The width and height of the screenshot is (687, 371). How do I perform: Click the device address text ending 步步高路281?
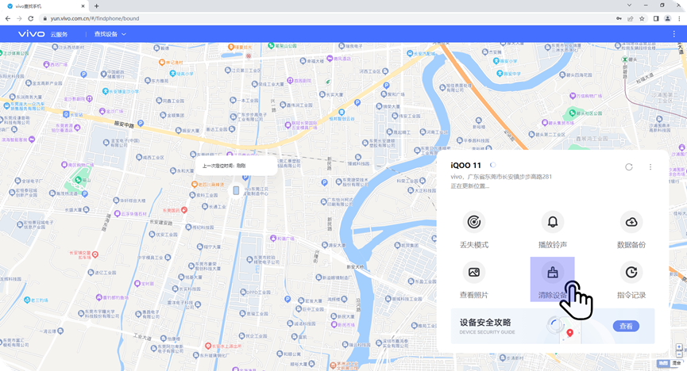pos(501,177)
